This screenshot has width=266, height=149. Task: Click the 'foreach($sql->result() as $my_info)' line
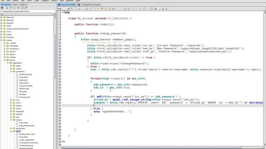tap(118, 79)
